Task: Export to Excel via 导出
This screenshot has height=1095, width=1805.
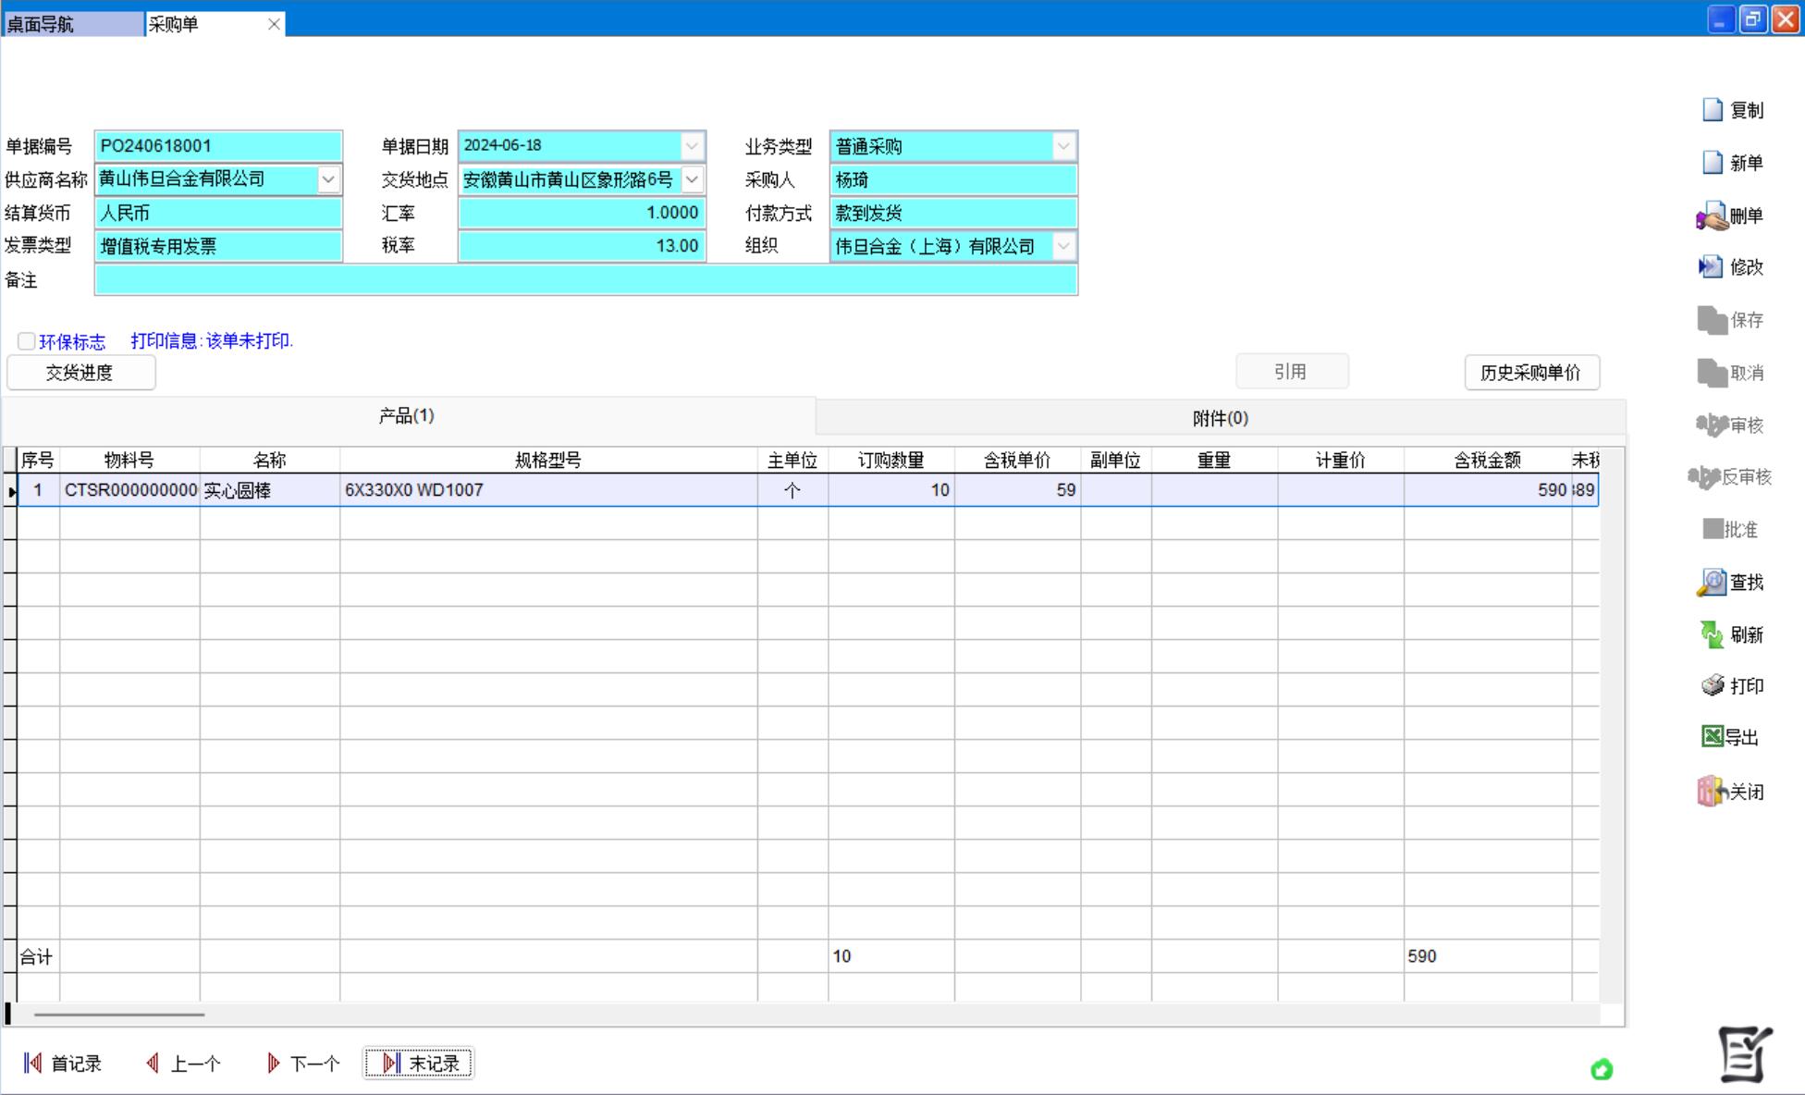Action: point(1712,737)
